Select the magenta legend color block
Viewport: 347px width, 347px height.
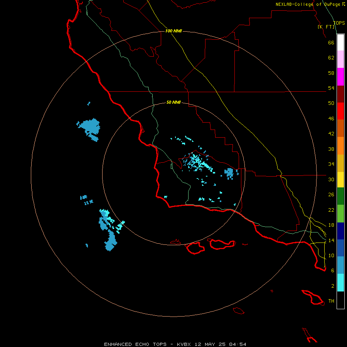pos(340,77)
